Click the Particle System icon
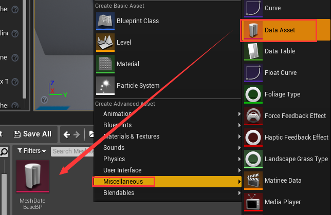The height and width of the screenshot is (215, 331). (x=105, y=86)
